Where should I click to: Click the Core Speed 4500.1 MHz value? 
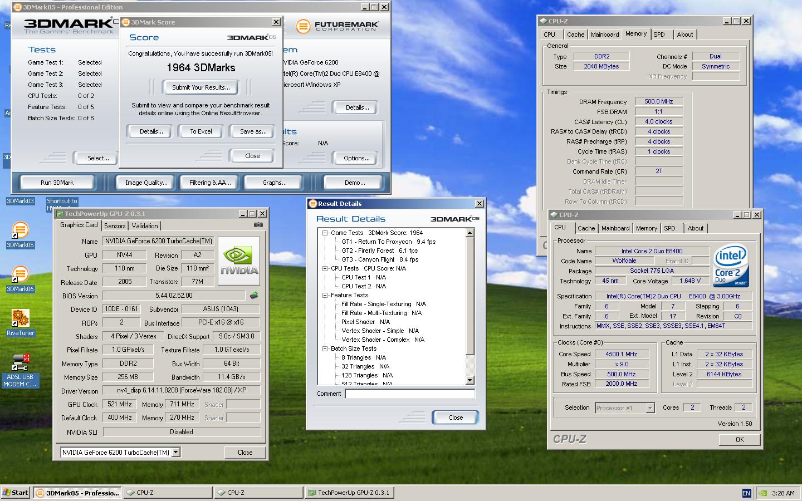(x=622, y=354)
